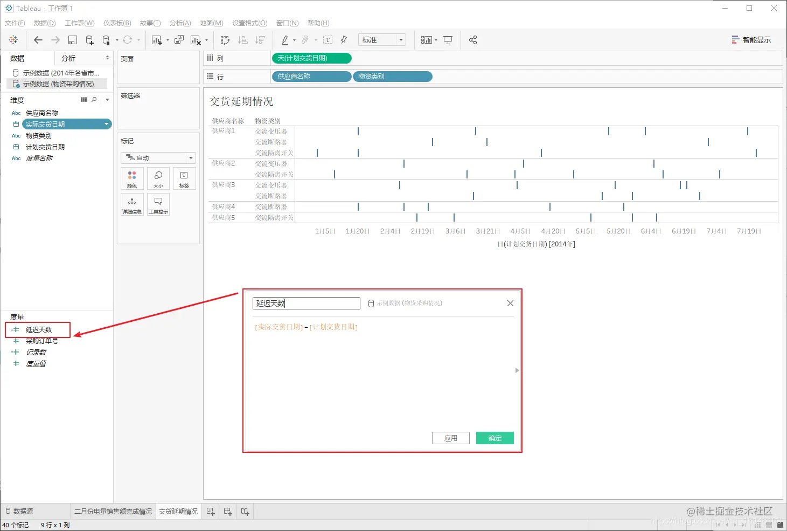
Task: Select the 采购订单号 measure field
Action: coord(41,341)
